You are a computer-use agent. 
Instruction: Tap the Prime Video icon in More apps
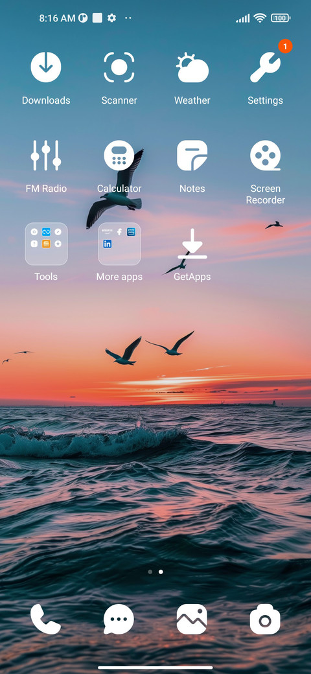(x=131, y=232)
